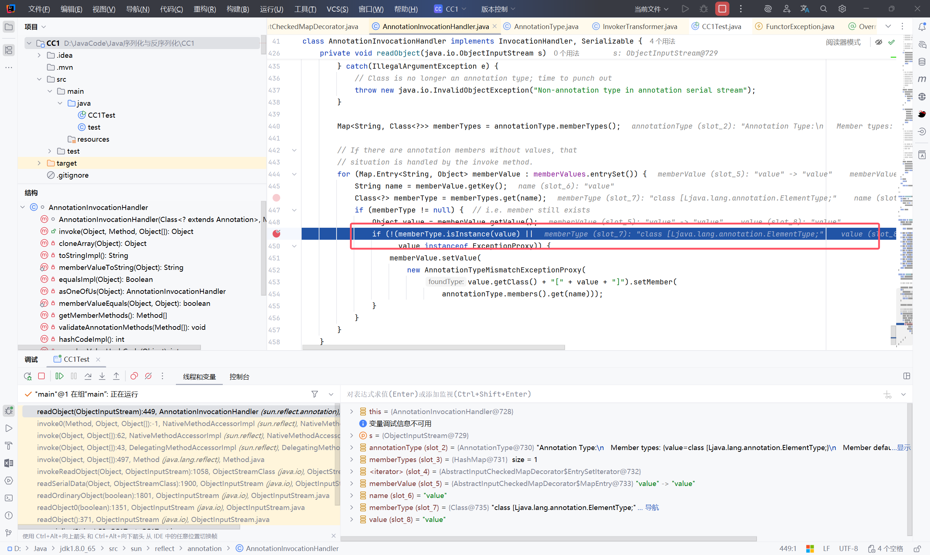Open the 重构(R) menu
Viewport: 930px width, 555px height.
point(205,9)
